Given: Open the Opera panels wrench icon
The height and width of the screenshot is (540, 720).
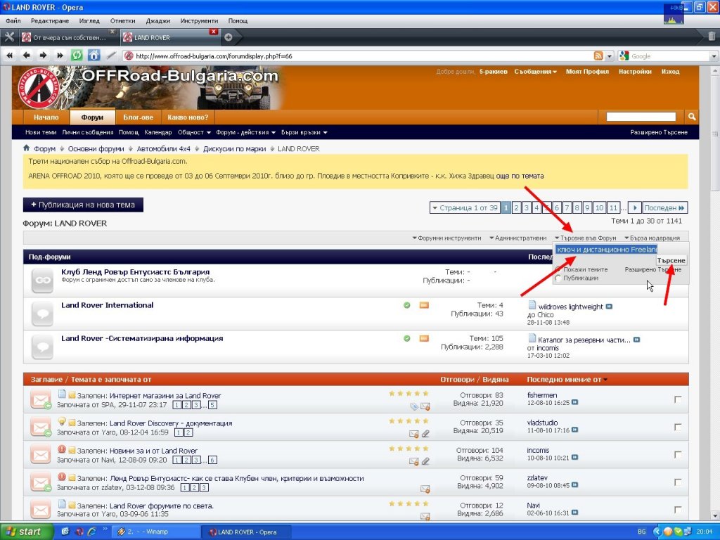Looking at the screenshot, I should click(9, 37).
